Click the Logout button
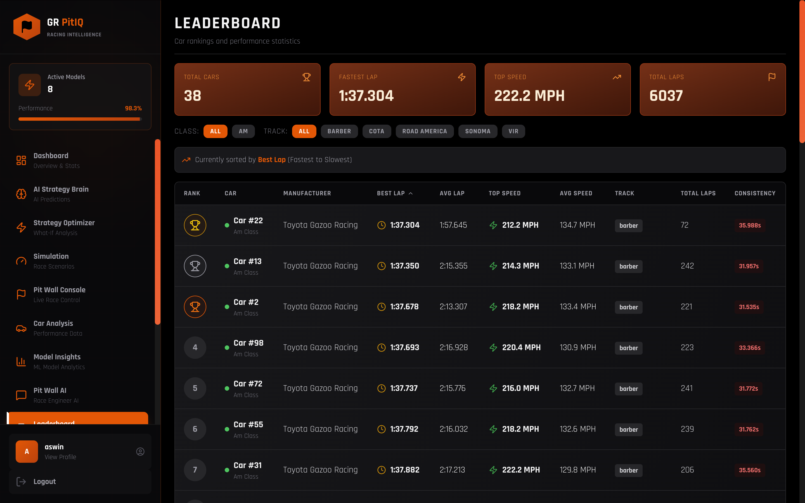805x503 pixels. [x=44, y=481]
